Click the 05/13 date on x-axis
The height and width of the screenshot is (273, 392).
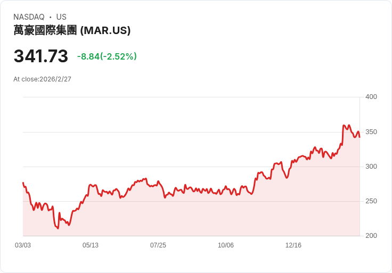click(x=91, y=245)
